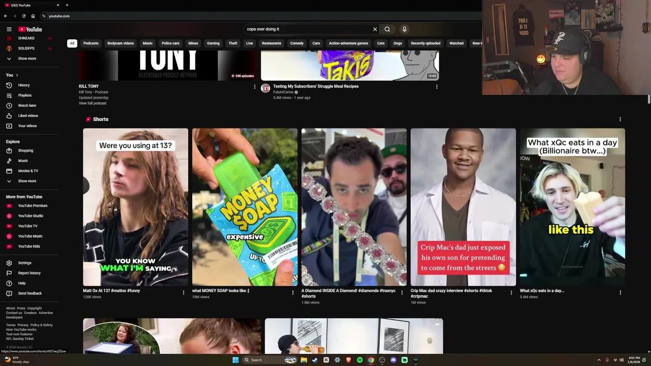Select the Comedy filter chip
This screenshot has height=366, width=651.
(297, 43)
